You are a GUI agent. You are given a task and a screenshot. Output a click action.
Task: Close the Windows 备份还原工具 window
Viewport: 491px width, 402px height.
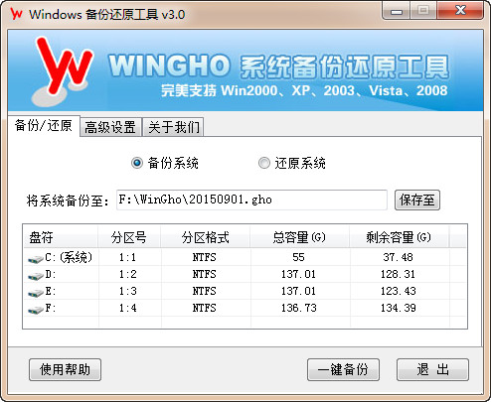coord(460,11)
